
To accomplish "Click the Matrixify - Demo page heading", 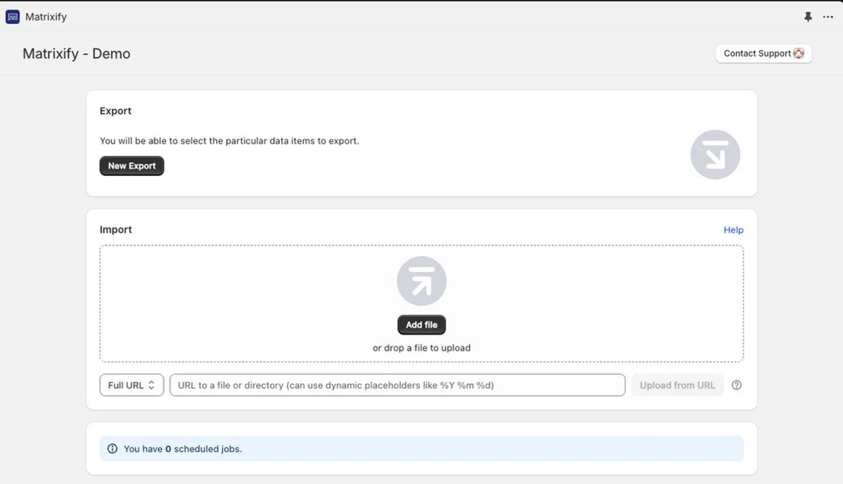I will pyautogui.click(x=77, y=54).
